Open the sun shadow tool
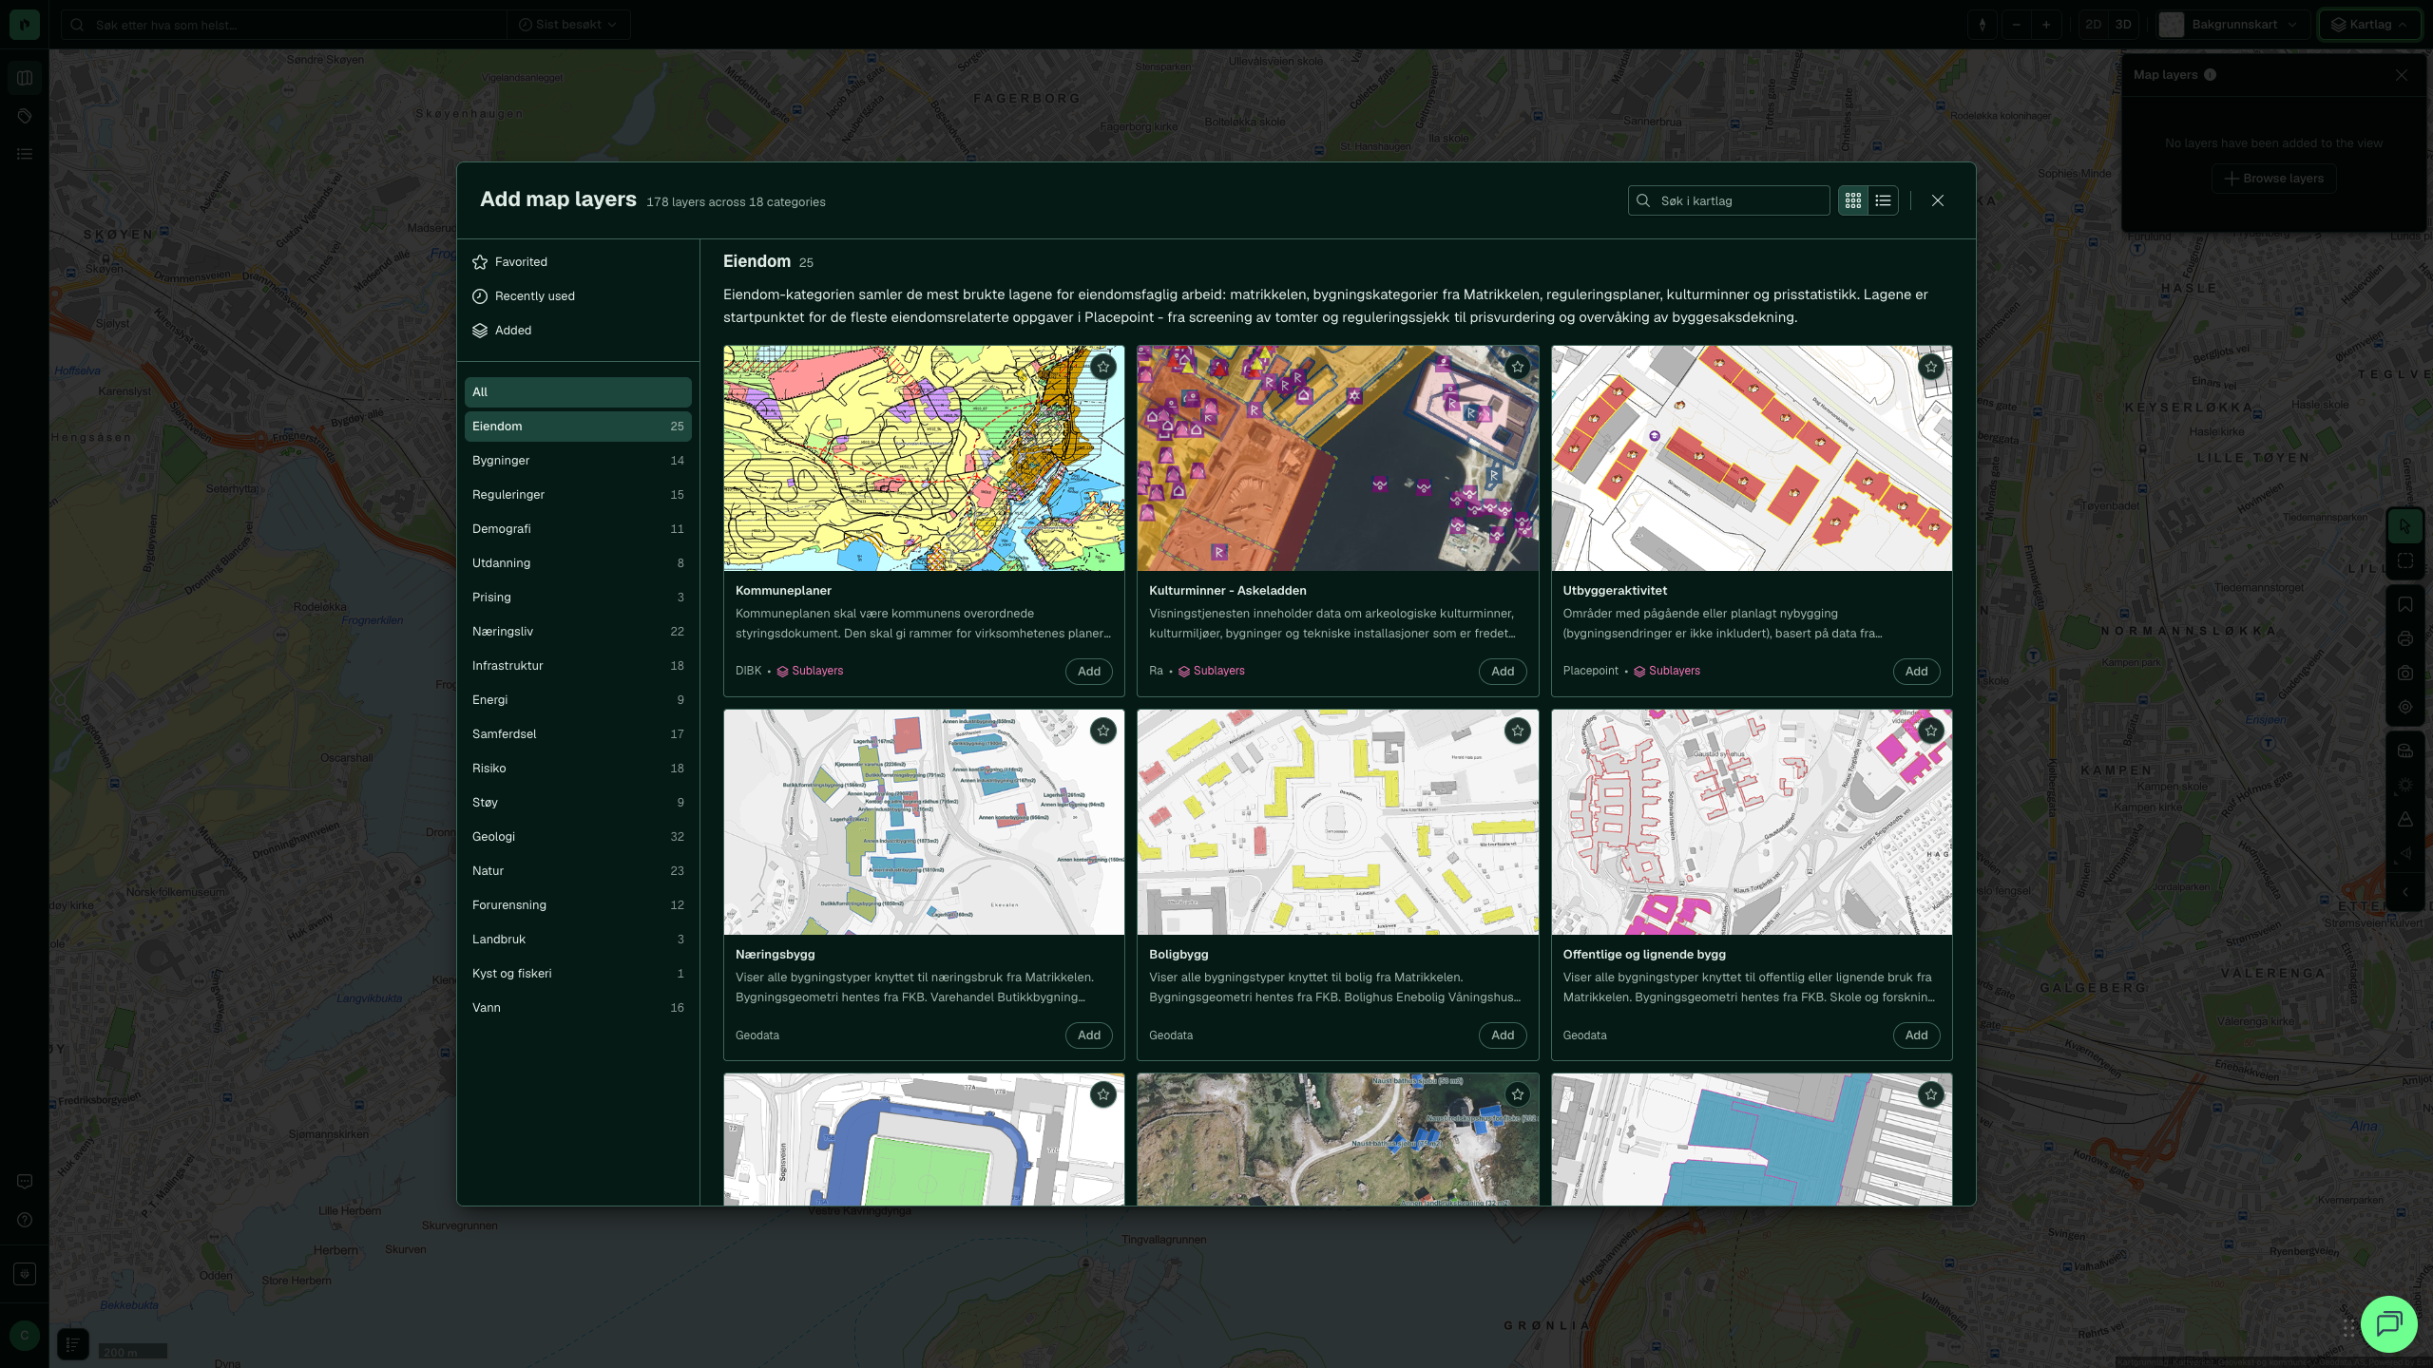 click(x=2405, y=785)
